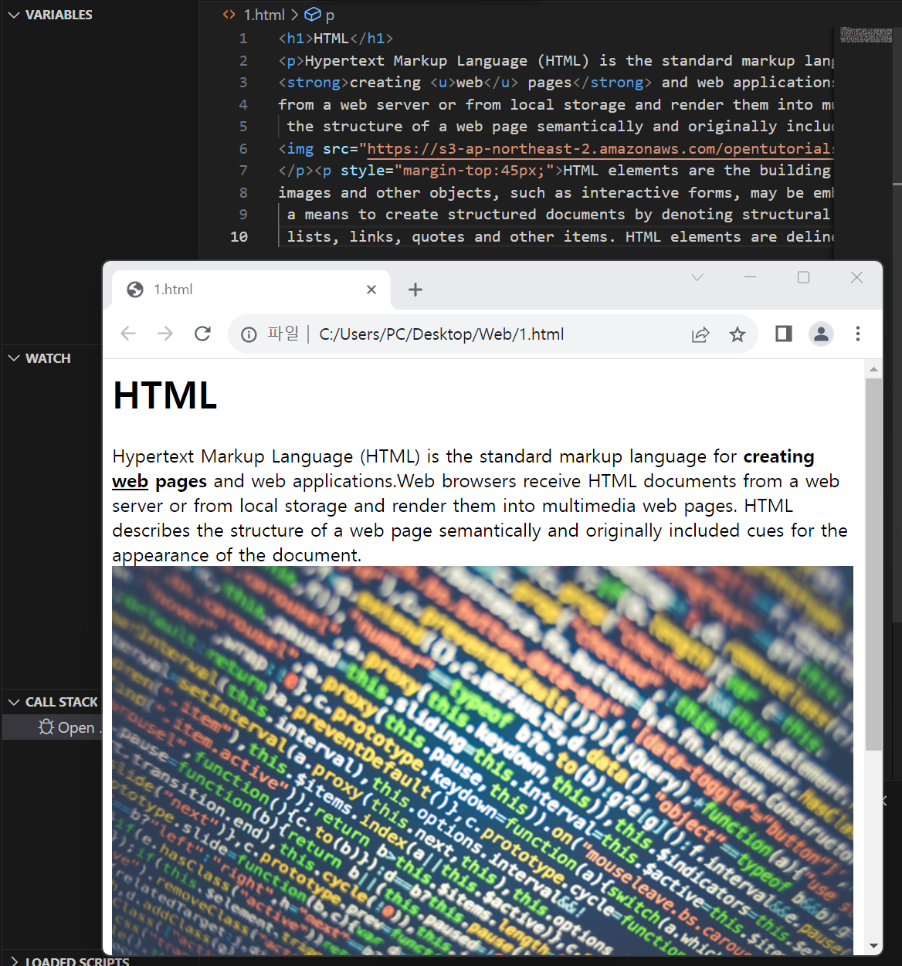Toggle the browser side panel
This screenshot has width=902, height=966.
point(784,334)
